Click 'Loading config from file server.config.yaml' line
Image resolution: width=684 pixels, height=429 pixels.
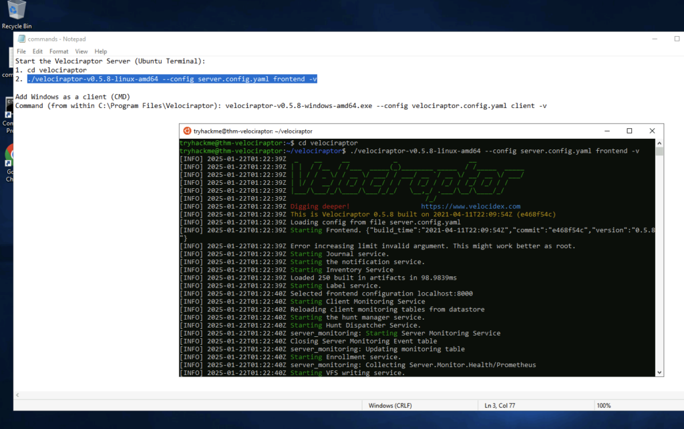coord(320,222)
